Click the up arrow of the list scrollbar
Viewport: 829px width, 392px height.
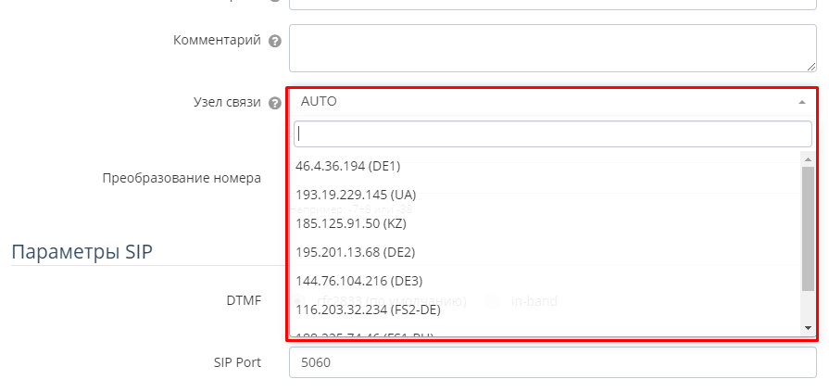click(x=808, y=158)
